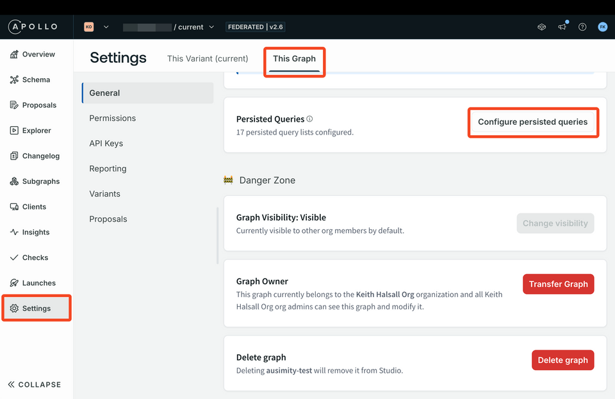
Task: Open the Apollo Odyssey learning icon
Action: (542, 27)
